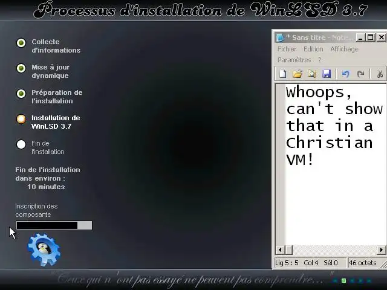
Task: Select the Fin de l'installation step indicator
Action: point(21,144)
